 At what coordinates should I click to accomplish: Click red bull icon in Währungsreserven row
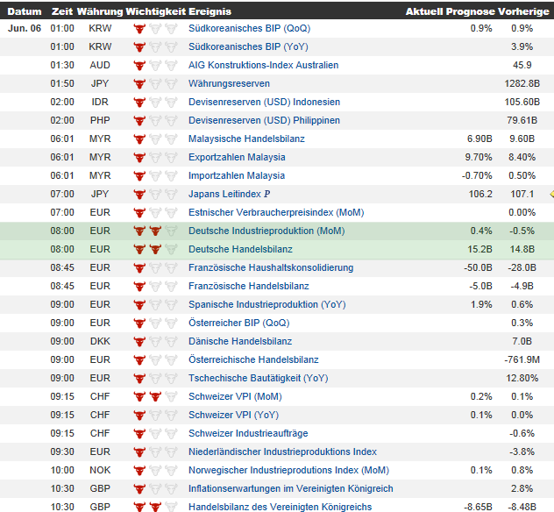tap(139, 83)
